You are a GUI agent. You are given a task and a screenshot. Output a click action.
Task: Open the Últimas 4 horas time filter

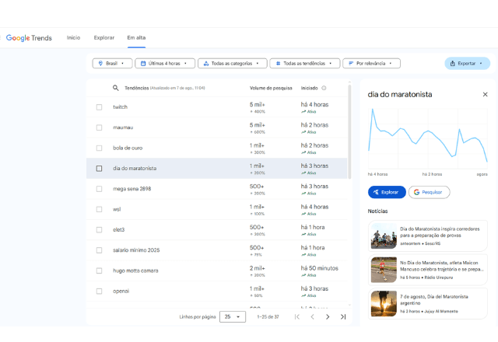pyautogui.click(x=165, y=64)
